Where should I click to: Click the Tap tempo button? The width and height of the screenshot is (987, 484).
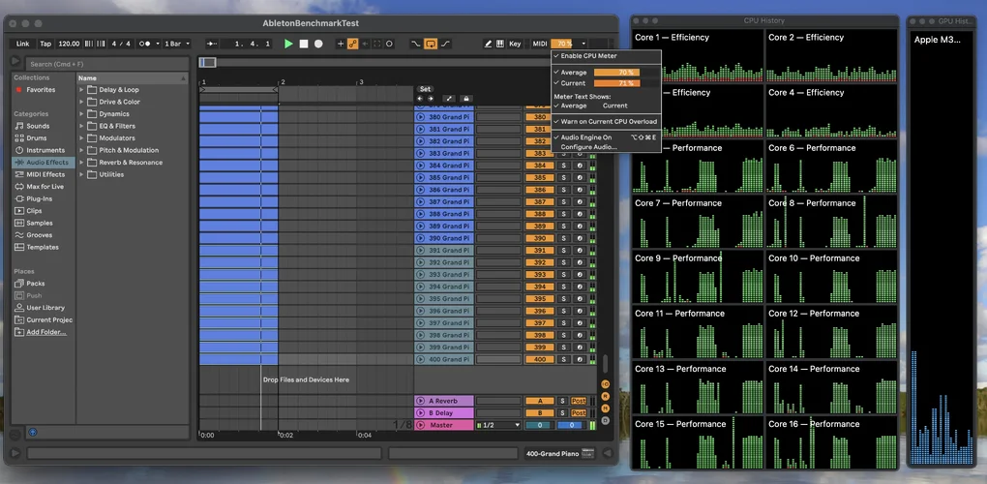pos(45,44)
